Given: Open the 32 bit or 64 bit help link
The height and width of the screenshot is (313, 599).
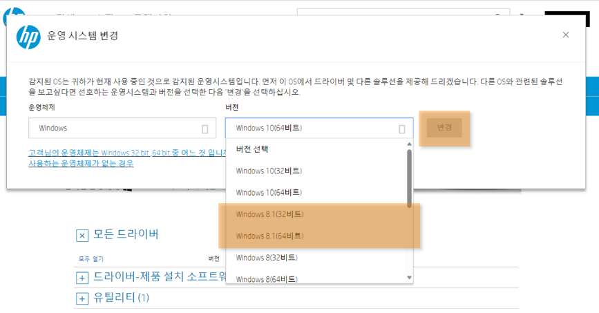Looking at the screenshot, I should click(127, 153).
